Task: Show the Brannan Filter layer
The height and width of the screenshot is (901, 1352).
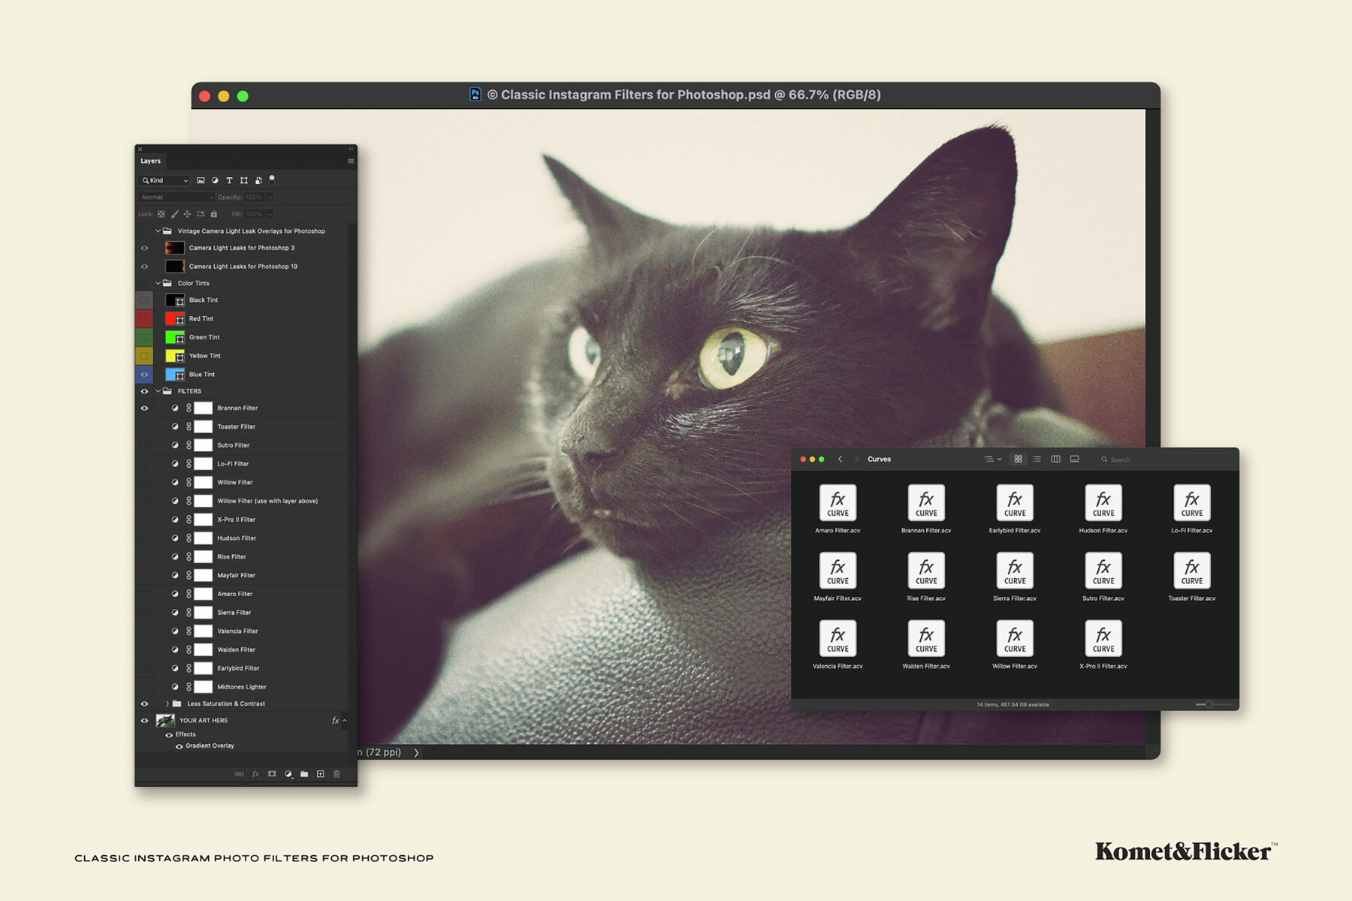Action: pyautogui.click(x=145, y=408)
